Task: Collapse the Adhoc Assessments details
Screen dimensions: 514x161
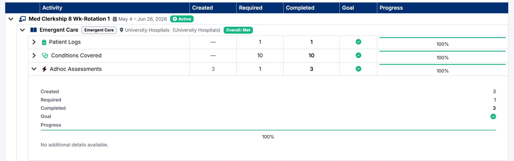Action: (34, 69)
